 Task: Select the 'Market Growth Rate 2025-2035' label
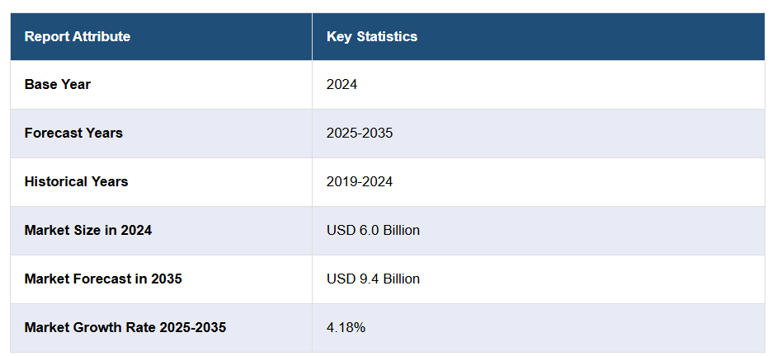coord(125,327)
